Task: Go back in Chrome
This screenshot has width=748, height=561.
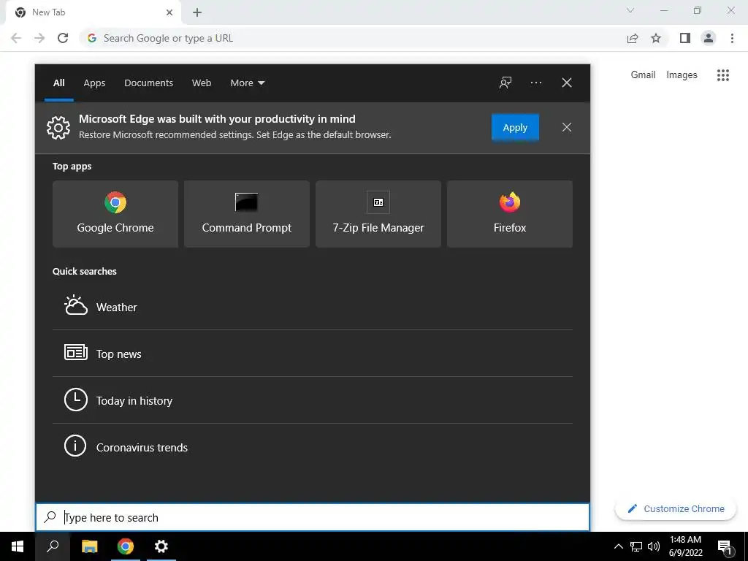Action: click(x=16, y=38)
